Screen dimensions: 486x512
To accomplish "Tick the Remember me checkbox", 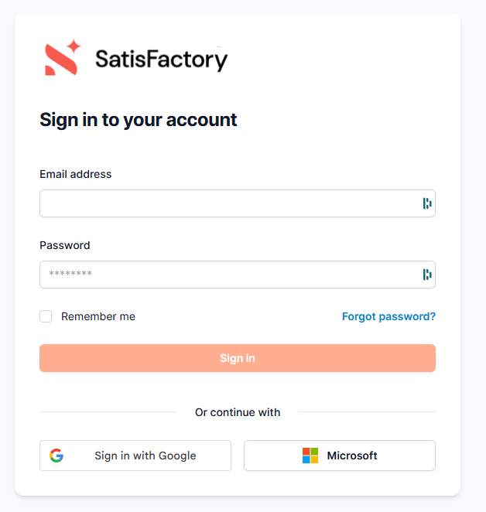I will pyautogui.click(x=46, y=316).
